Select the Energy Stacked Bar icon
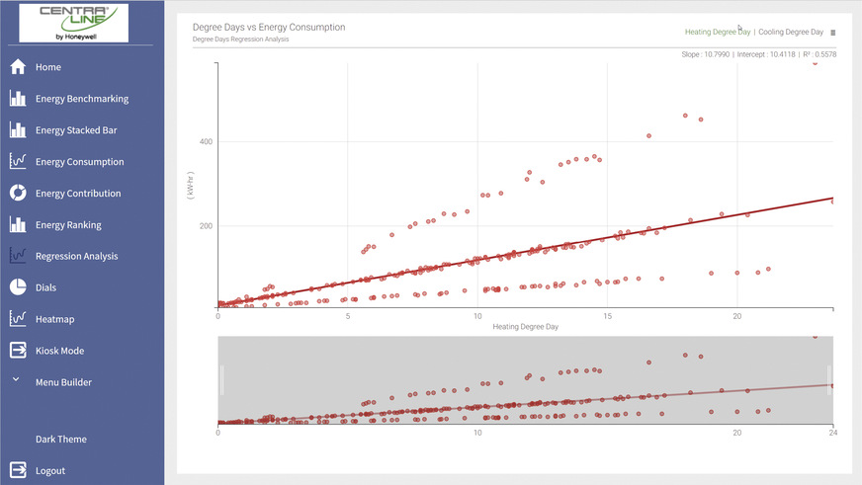This screenshot has width=862, height=485. [17, 130]
